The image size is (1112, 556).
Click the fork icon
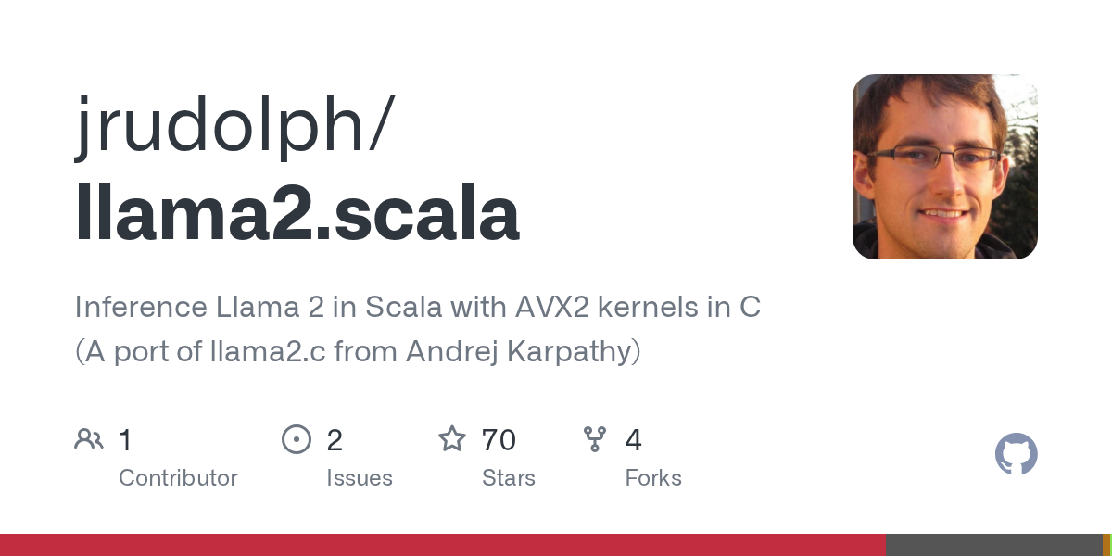[x=595, y=439]
